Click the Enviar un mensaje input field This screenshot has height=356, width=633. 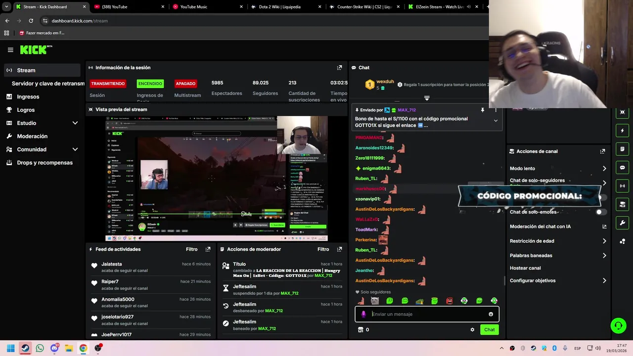tap(428, 314)
